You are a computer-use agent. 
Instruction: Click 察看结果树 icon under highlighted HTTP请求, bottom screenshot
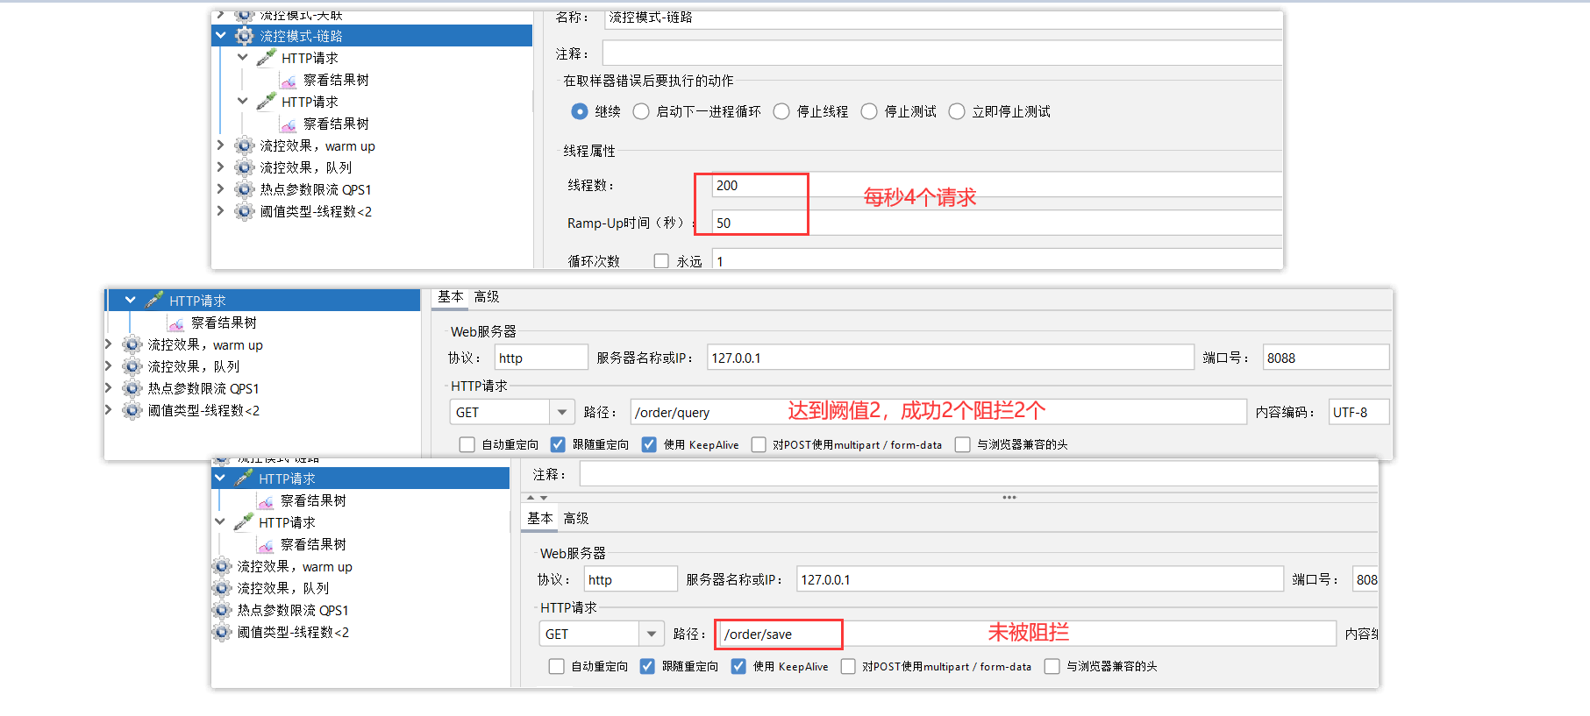pyautogui.click(x=266, y=501)
